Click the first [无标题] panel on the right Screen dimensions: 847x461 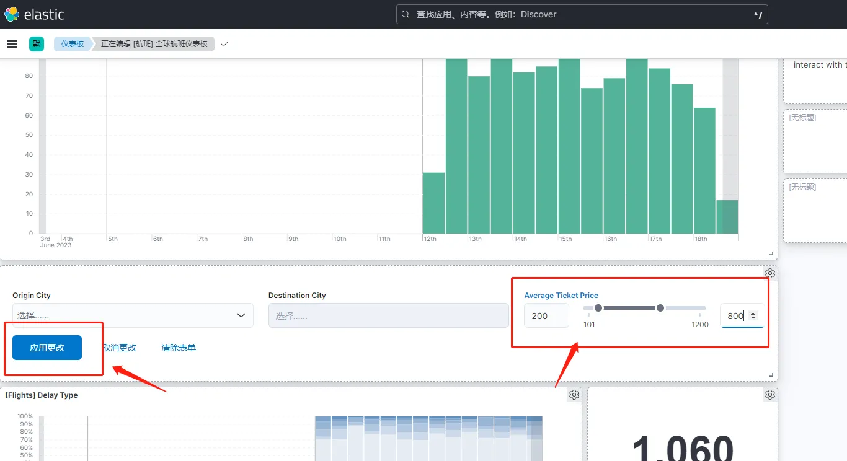pos(815,141)
